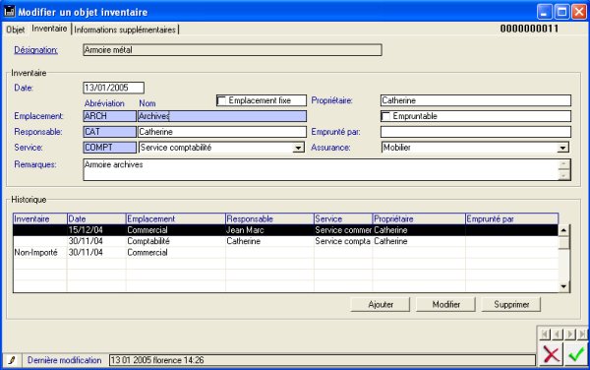Go to last record arrow
The width and height of the screenshot is (590, 370).
coord(582,334)
